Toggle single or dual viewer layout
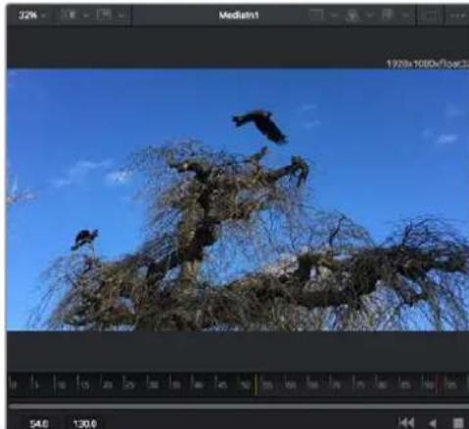 [x=430, y=16]
